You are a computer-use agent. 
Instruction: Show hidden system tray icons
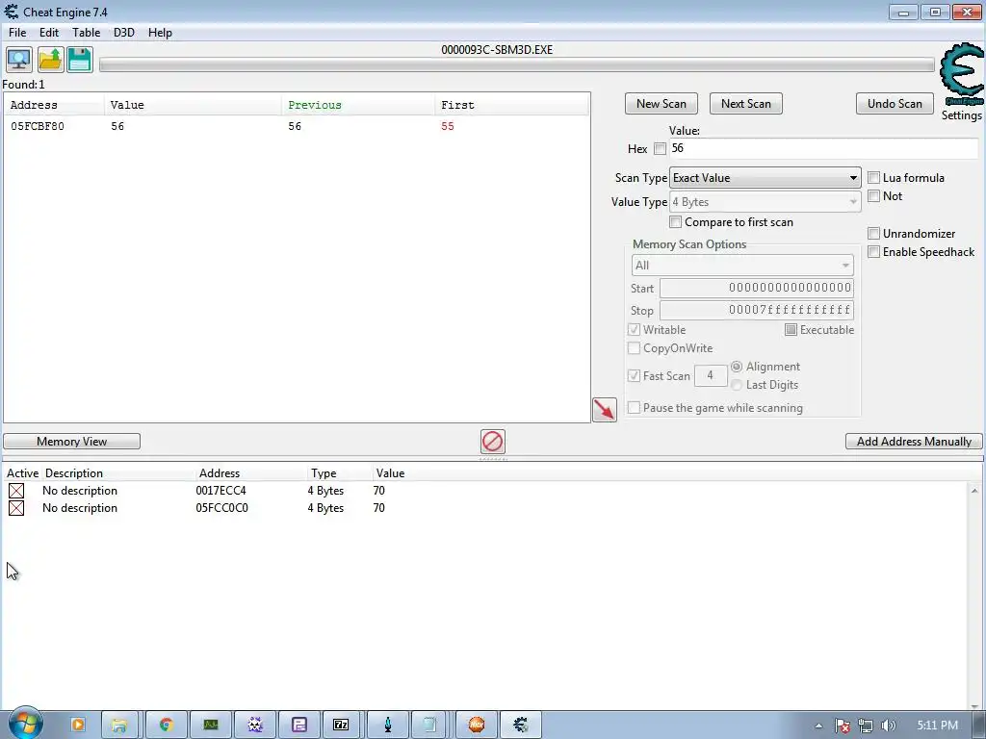(818, 726)
